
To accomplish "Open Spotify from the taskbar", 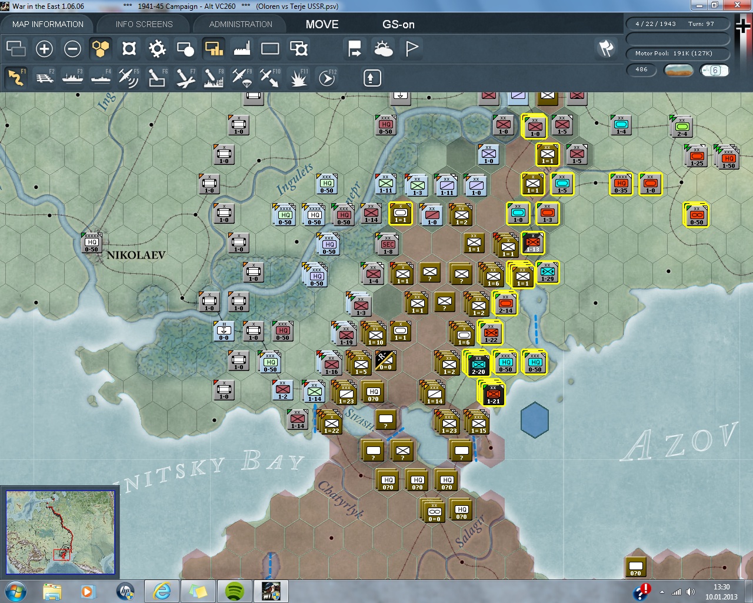I will coord(235,591).
